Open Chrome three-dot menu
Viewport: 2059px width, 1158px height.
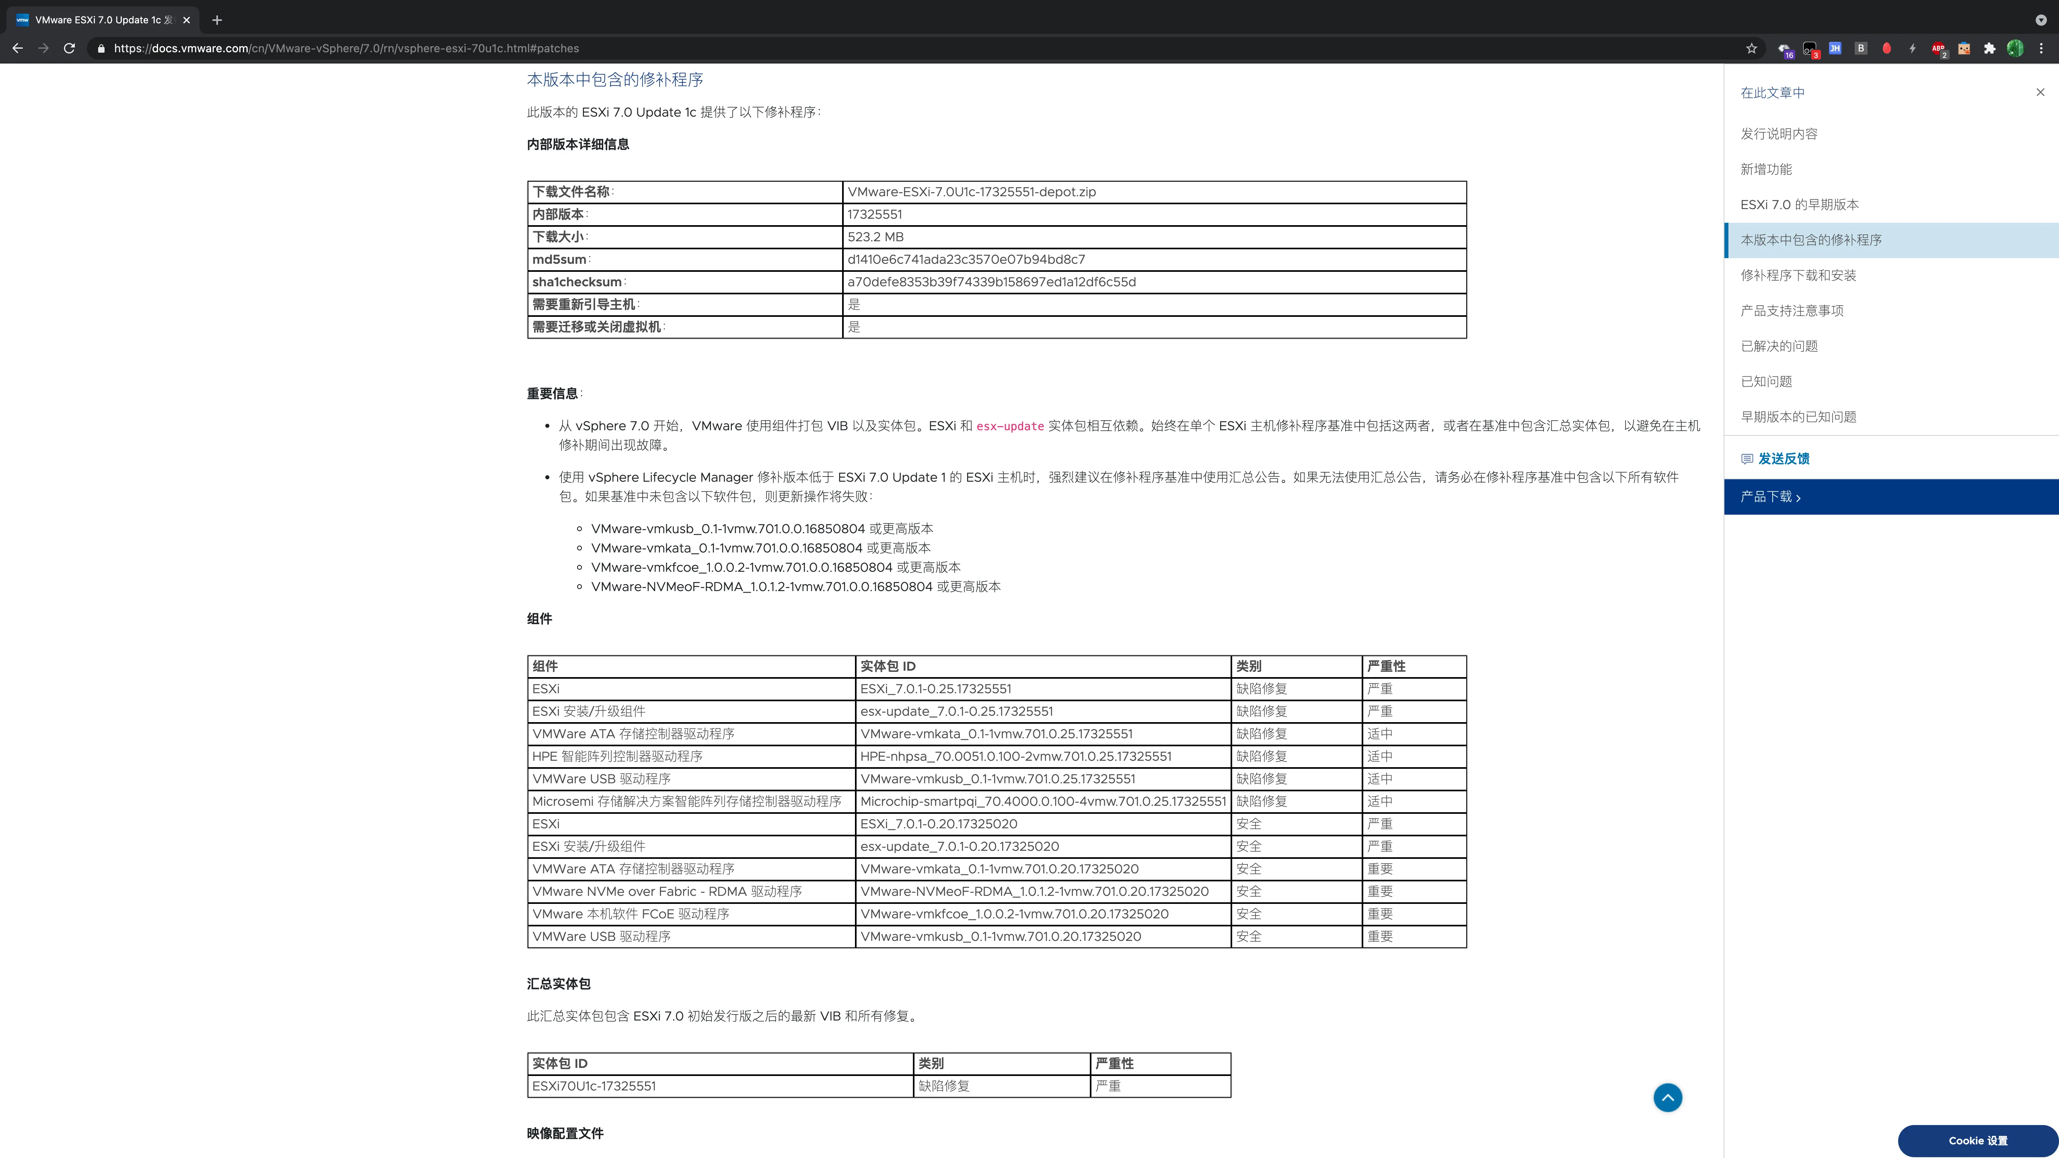click(x=2041, y=48)
